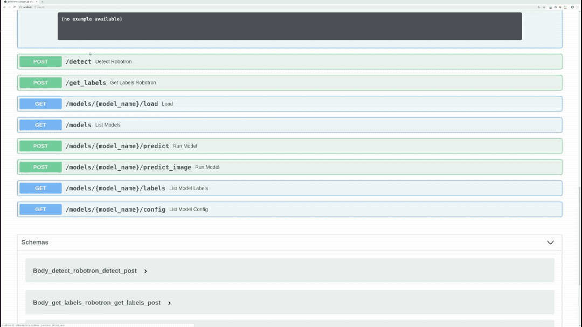582x327 pixels.
Task: Expand the GET /models List Models endpoint
Action: point(289,125)
